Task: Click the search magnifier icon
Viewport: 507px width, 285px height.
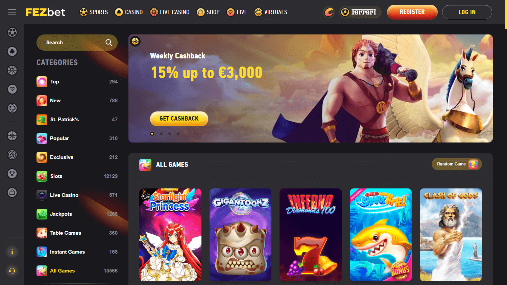Action: point(108,43)
